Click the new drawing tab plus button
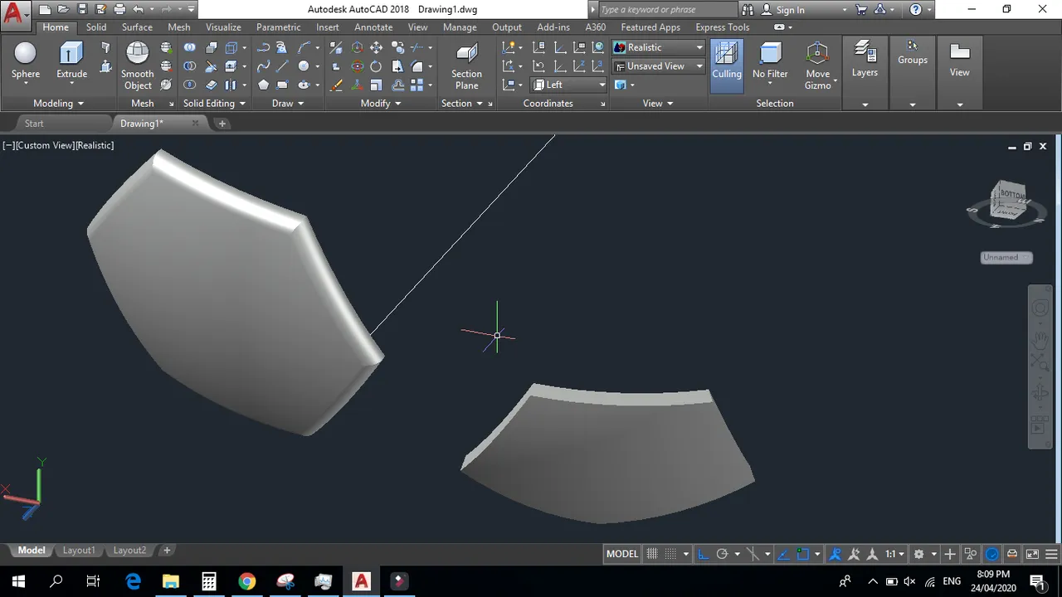This screenshot has height=597, width=1062. tap(222, 124)
